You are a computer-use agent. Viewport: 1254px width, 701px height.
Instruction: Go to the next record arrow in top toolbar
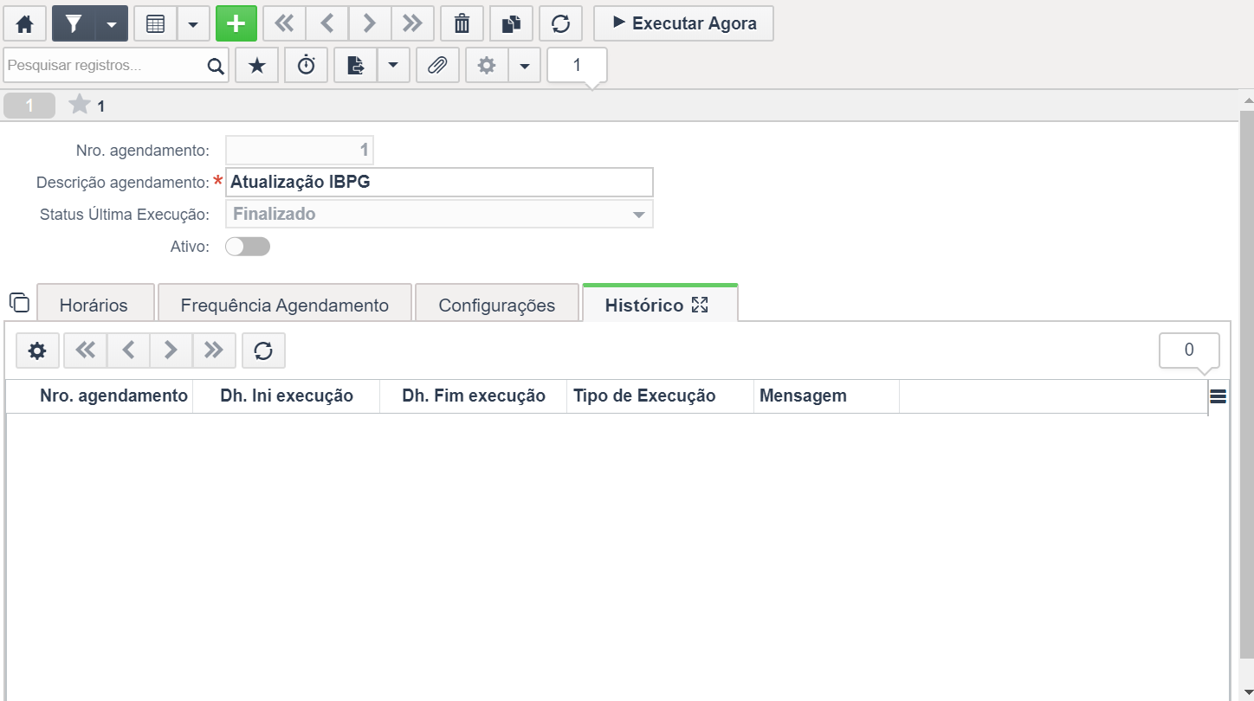[370, 23]
